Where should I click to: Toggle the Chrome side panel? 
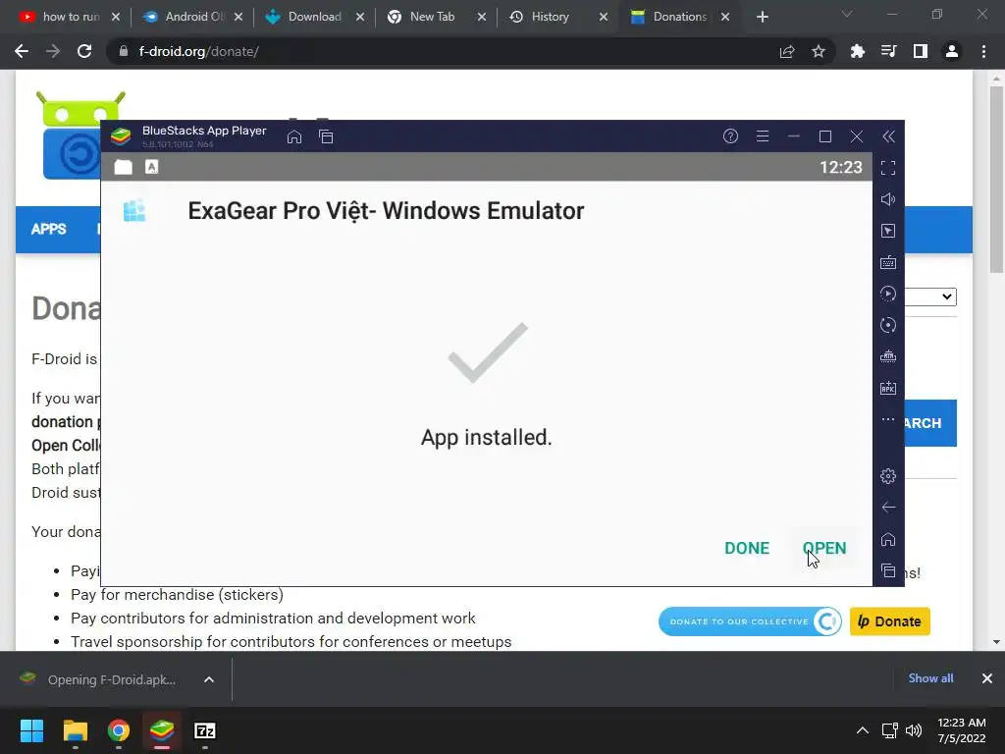921,51
